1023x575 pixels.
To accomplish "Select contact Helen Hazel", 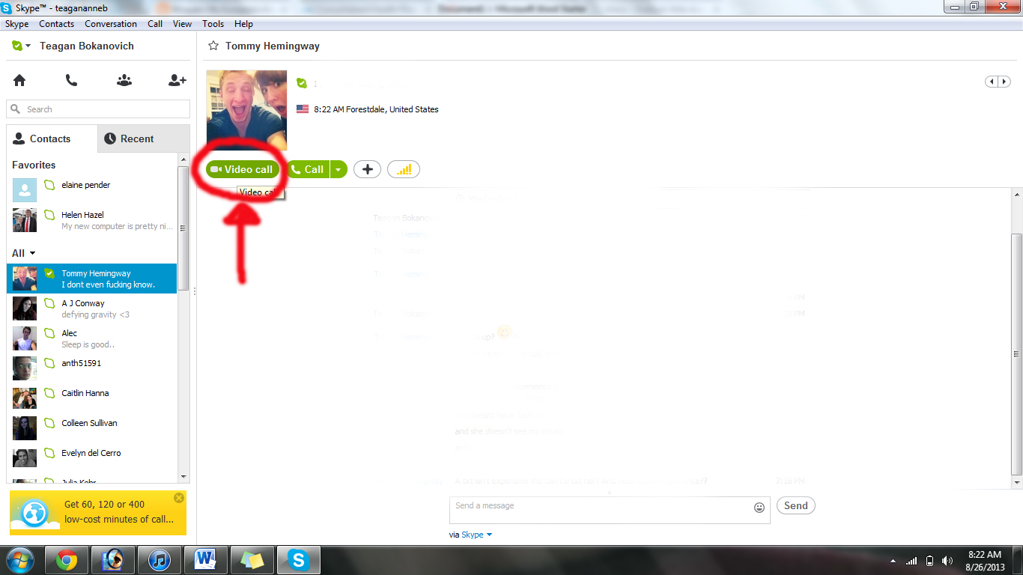I will [x=92, y=220].
